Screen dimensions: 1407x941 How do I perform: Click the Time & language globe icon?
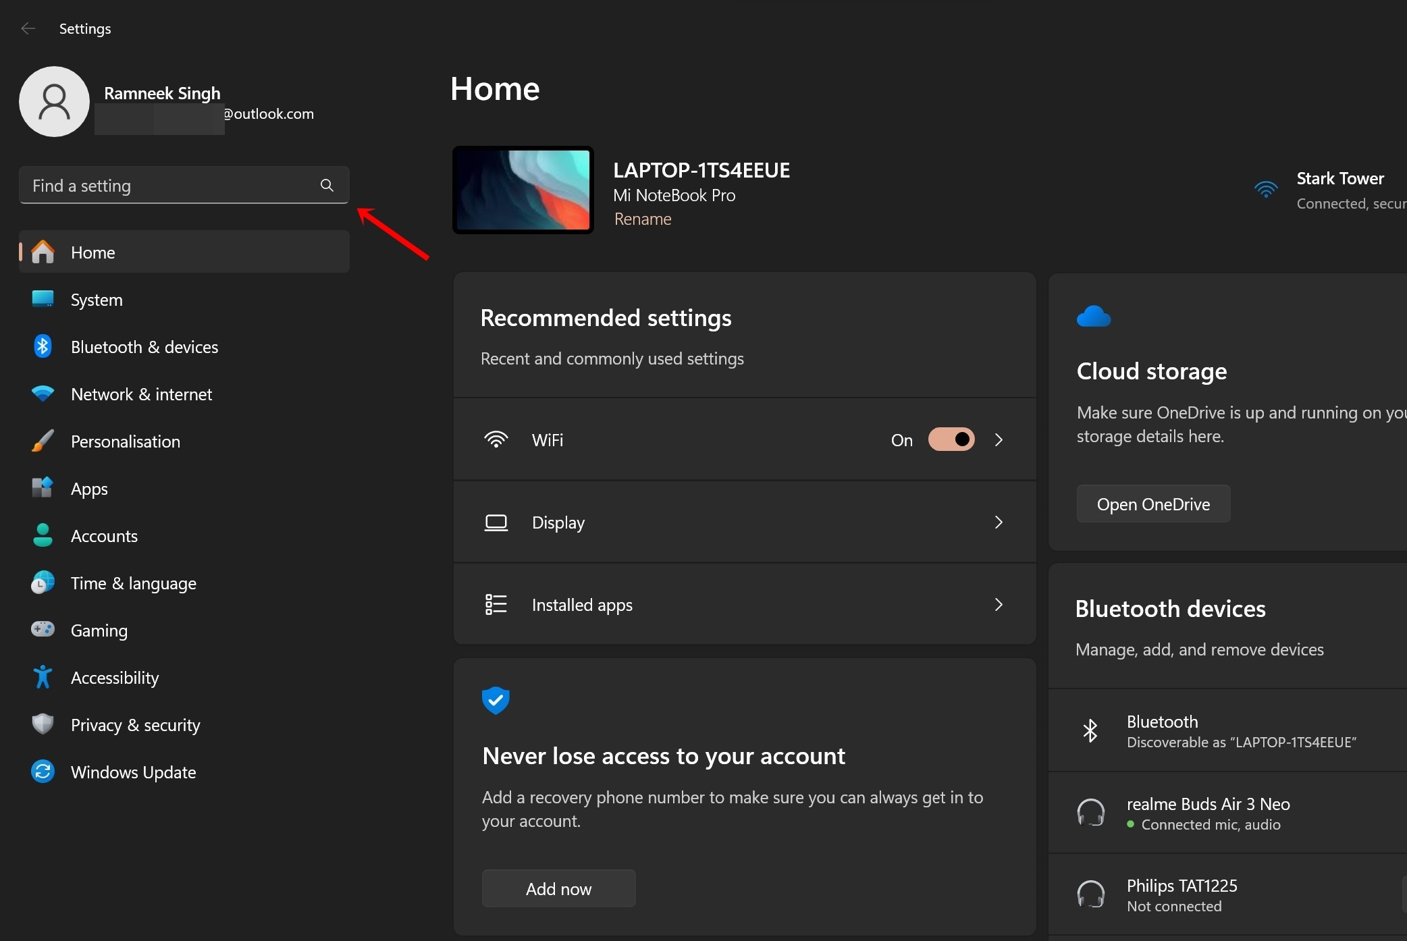tap(43, 582)
